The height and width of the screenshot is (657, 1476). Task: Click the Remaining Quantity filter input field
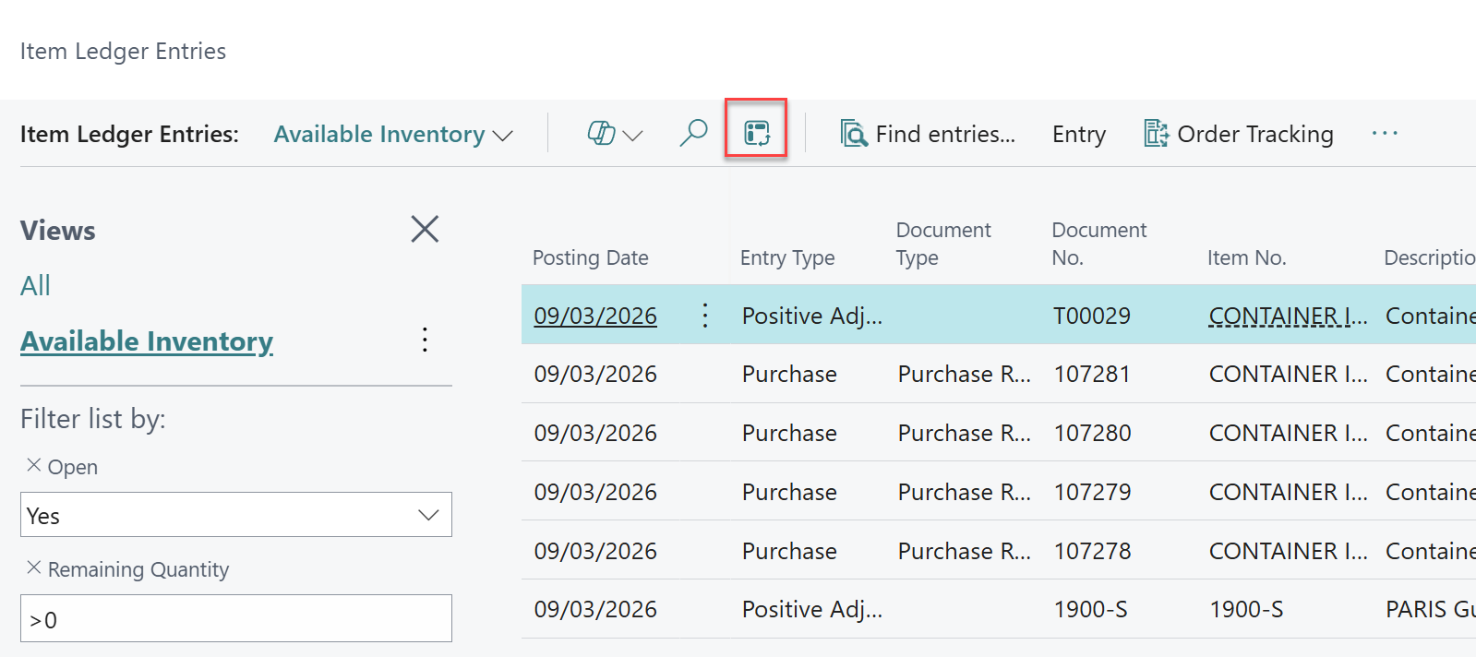[x=236, y=618]
